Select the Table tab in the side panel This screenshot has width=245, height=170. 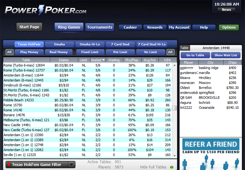pos(184,48)
